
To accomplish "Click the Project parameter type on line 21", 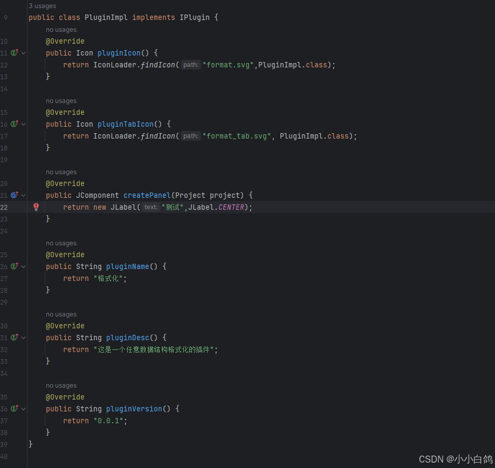I will pyautogui.click(x=190, y=195).
